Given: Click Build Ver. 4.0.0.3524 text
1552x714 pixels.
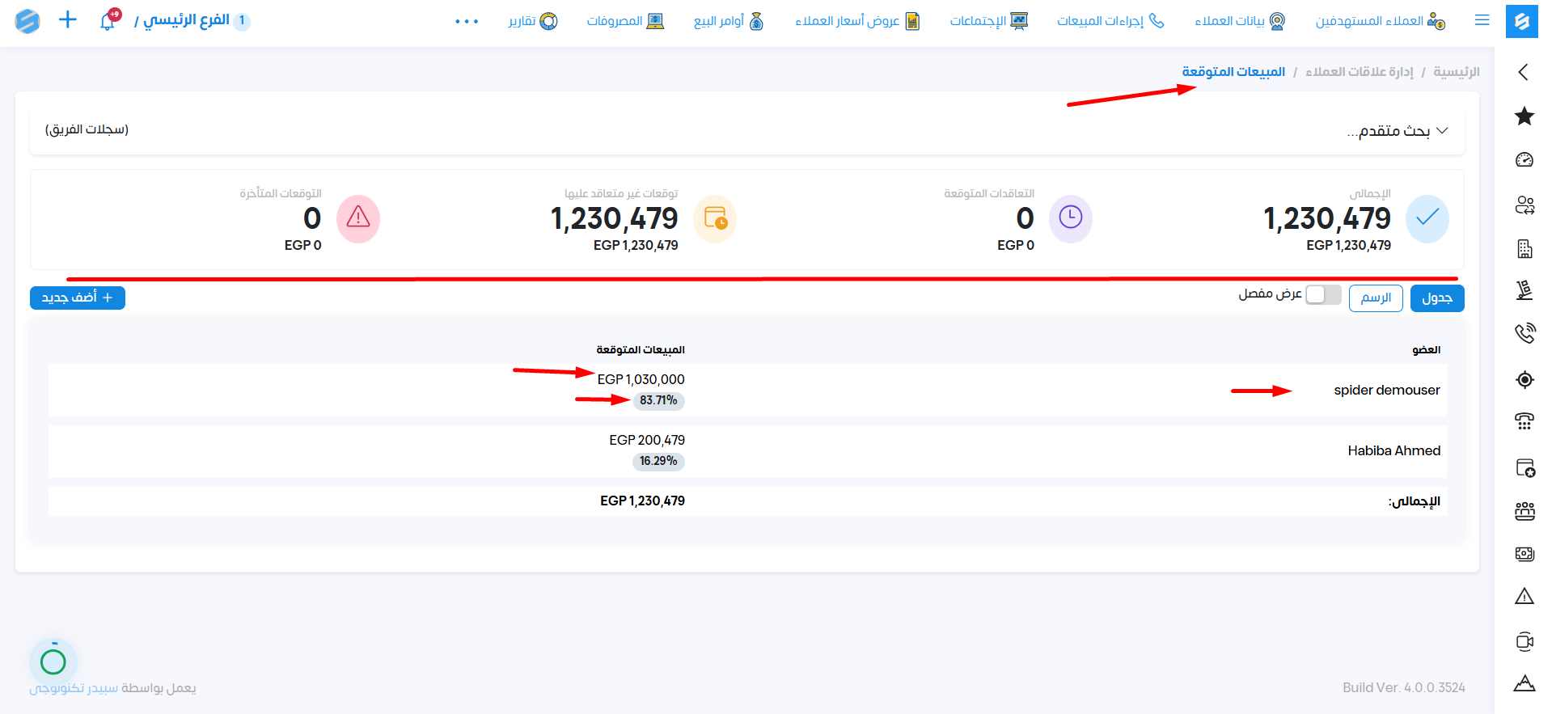Looking at the screenshot, I should point(1404,687).
